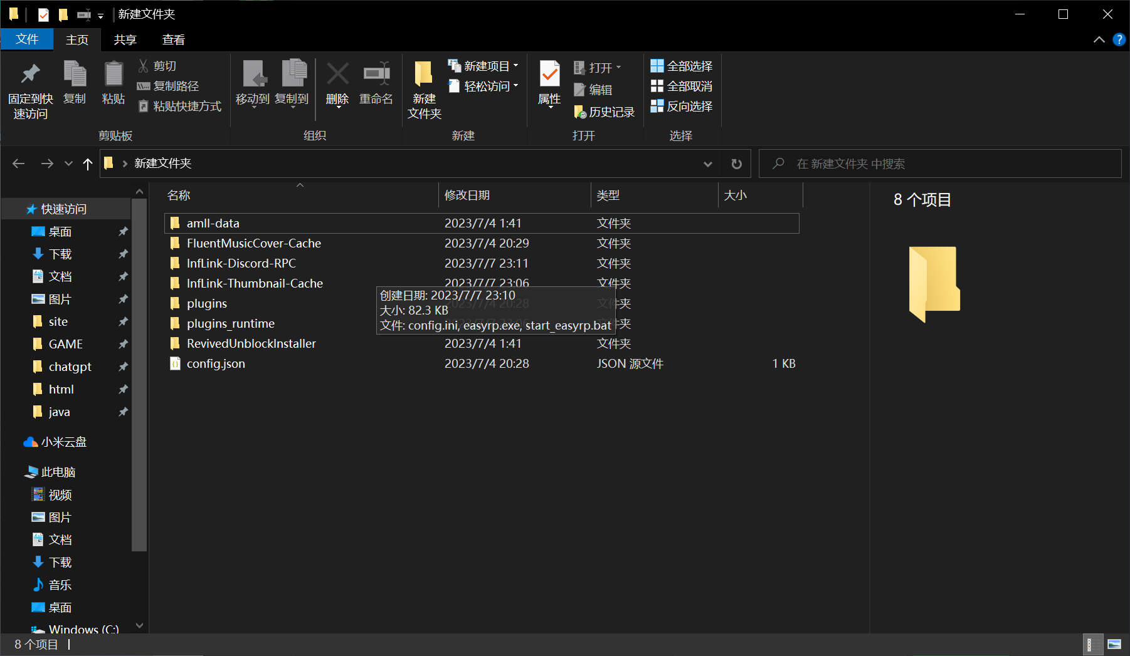Switch to large icons view in status bar

tap(1114, 644)
